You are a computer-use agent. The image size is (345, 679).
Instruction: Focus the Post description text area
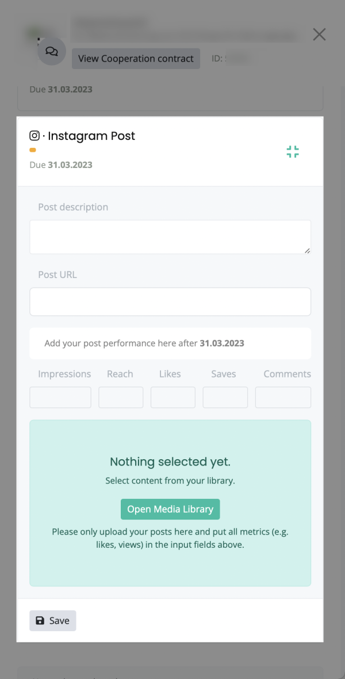pos(170,237)
